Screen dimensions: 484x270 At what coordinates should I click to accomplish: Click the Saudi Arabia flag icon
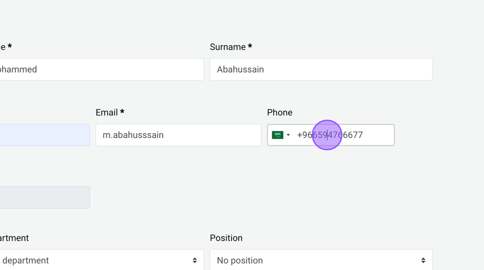point(277,135)
